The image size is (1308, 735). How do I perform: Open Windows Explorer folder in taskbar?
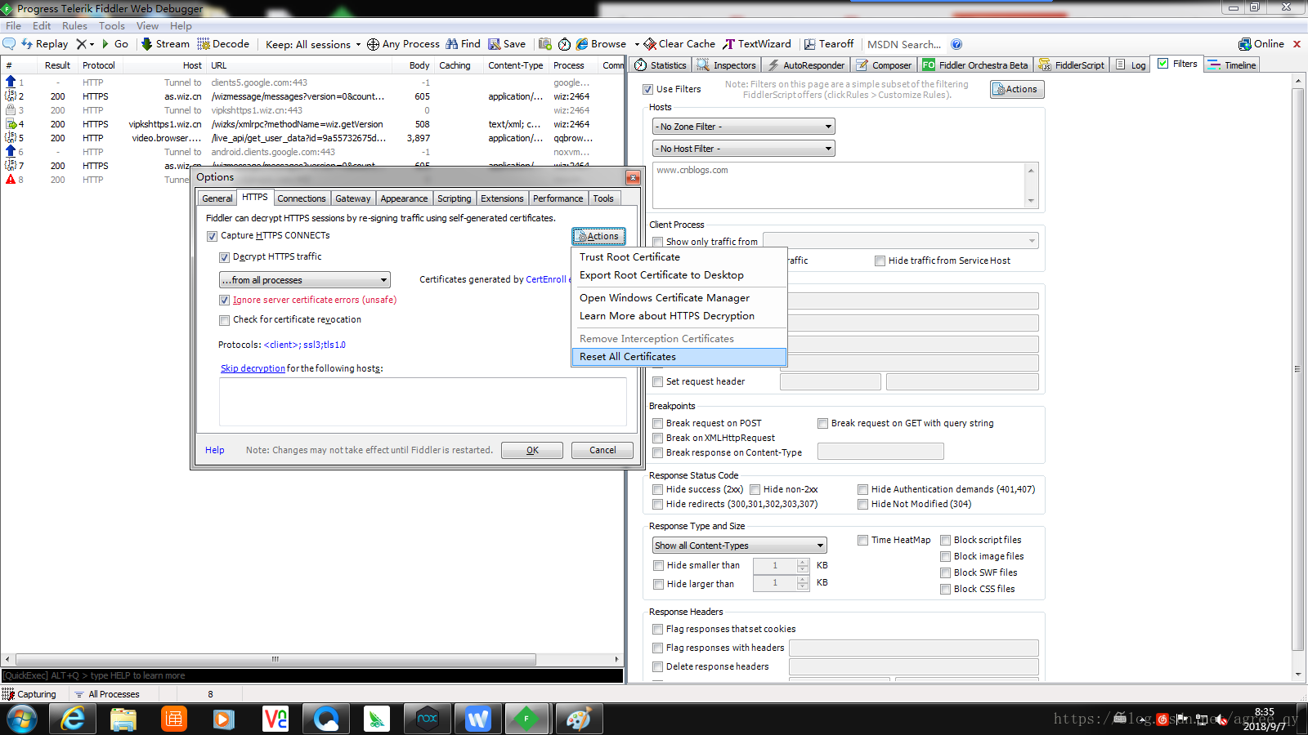point(123,719)
